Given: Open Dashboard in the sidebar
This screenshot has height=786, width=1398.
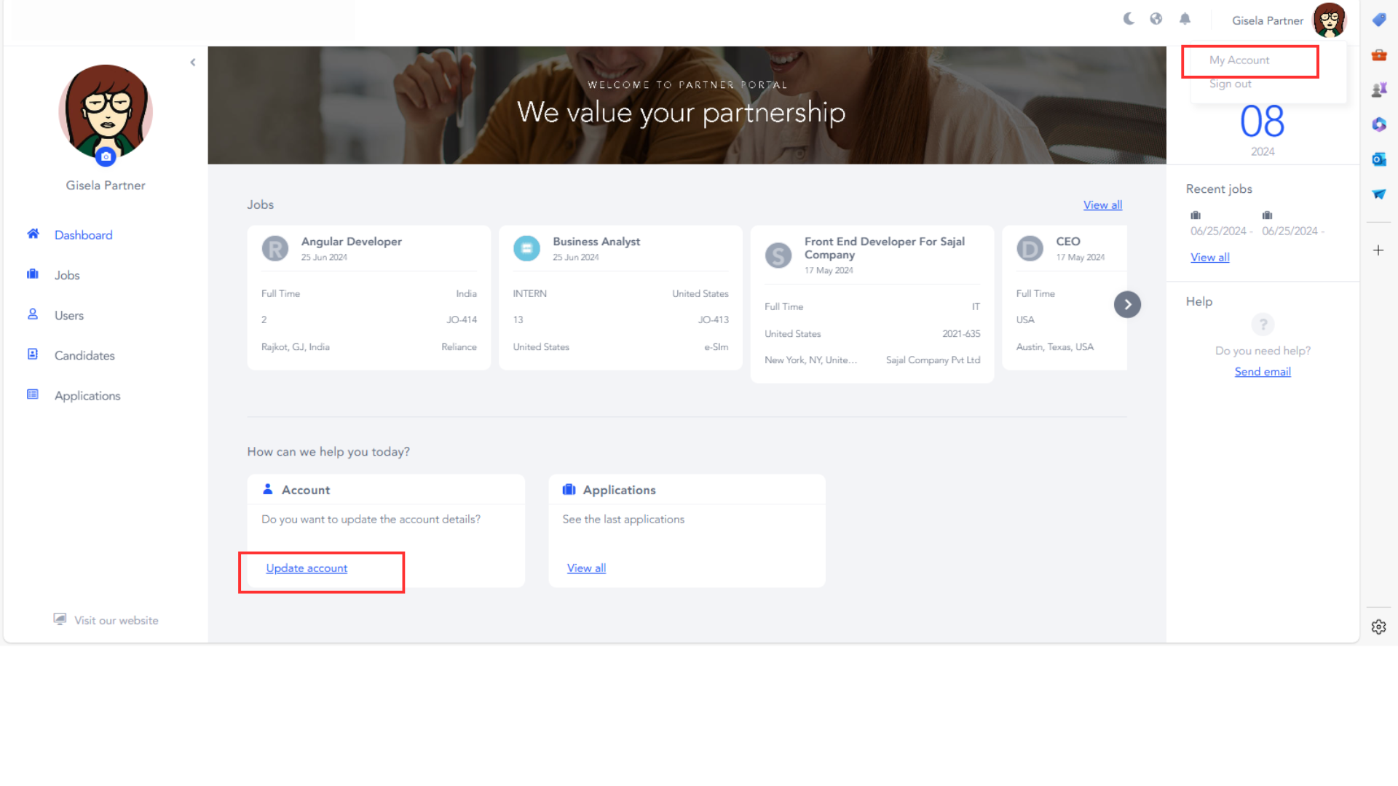Looking at the screenshot, I should point(83,235).
